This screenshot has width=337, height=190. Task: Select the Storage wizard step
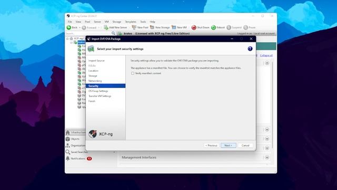coord(93,76)
